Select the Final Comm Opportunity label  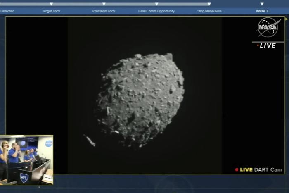pos(156,11)
